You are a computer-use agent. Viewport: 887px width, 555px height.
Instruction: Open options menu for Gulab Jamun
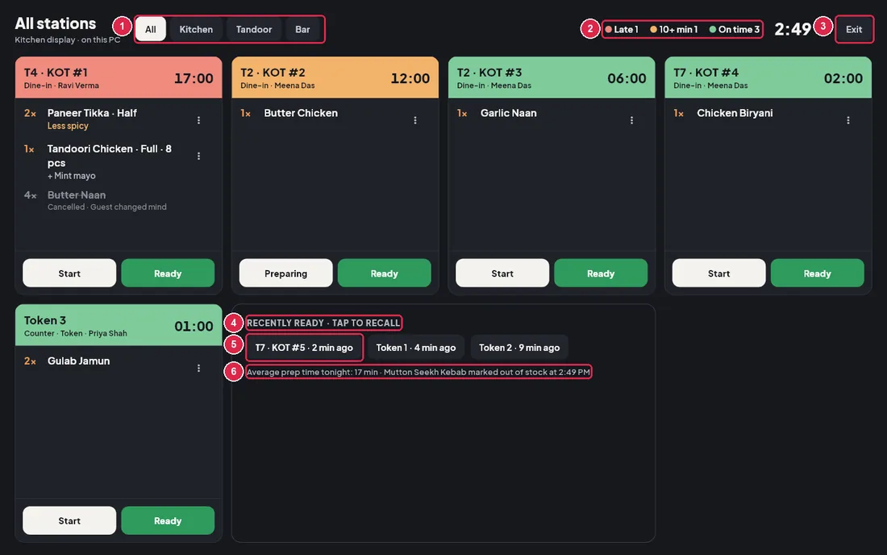point(198,368)
